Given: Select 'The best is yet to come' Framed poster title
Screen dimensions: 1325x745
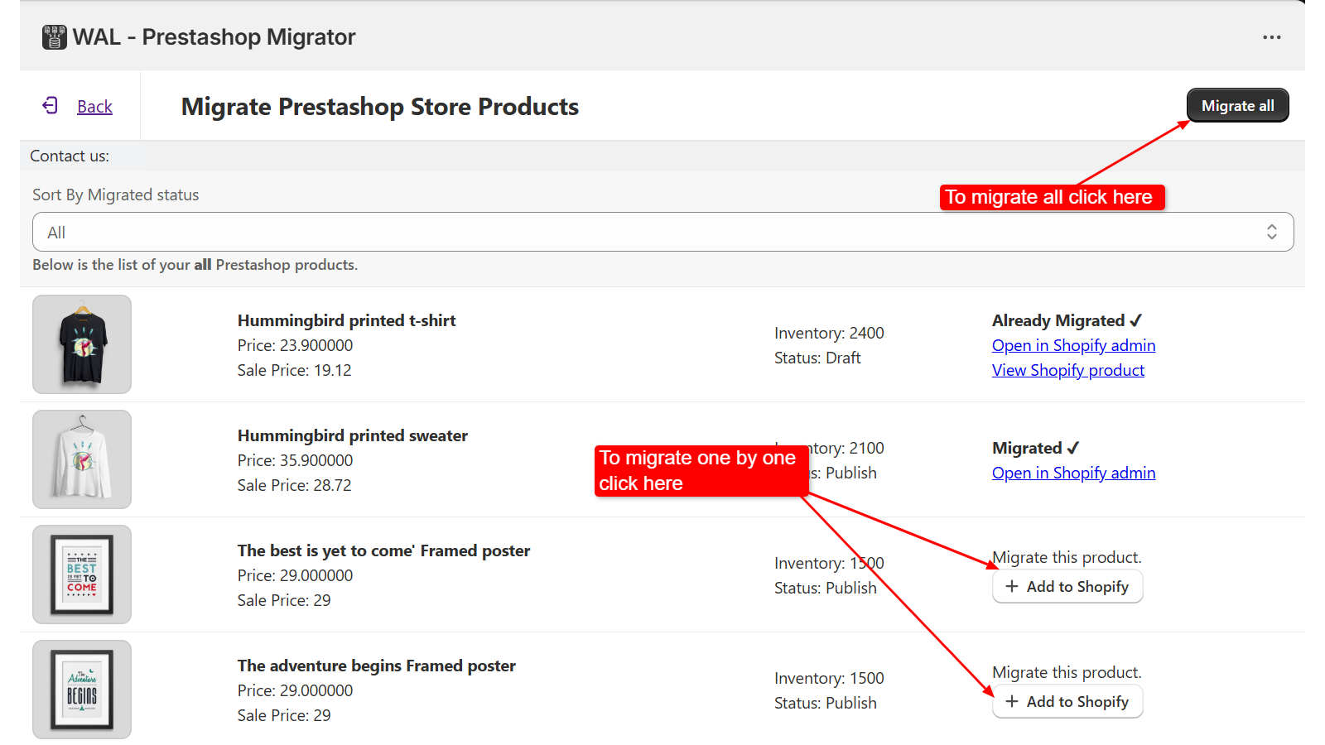Looking at the screenshot, I should (x=383, y=550).
